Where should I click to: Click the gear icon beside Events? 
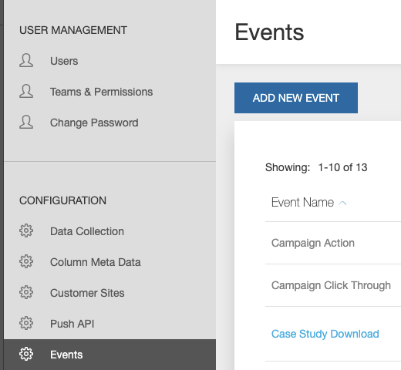[26, 354]
